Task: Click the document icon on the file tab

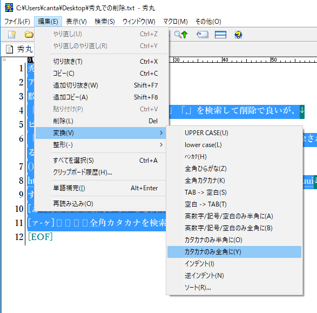Action: (x=9, y=49)
